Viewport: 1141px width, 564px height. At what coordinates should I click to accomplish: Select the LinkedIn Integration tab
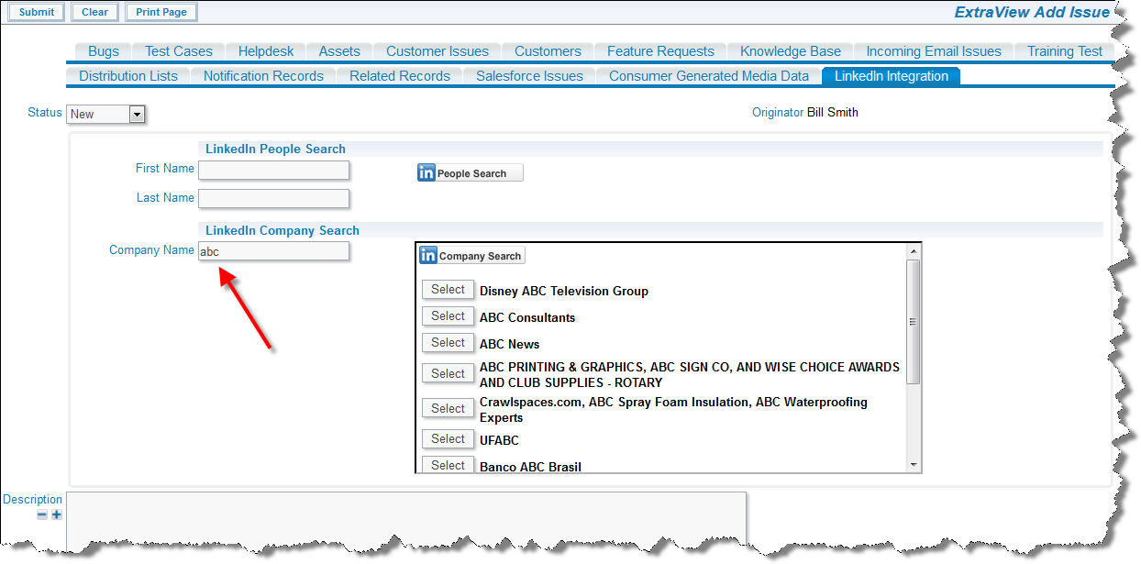tap(892, 76)
